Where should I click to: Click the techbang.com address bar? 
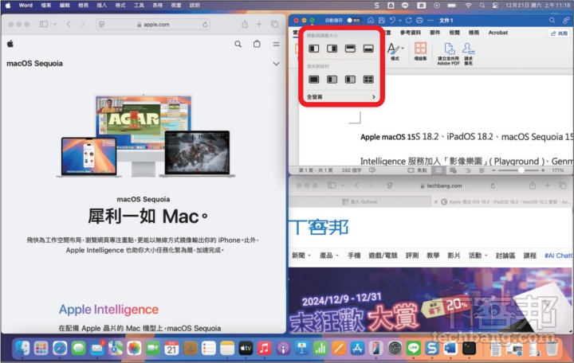[x=441, y=185]
